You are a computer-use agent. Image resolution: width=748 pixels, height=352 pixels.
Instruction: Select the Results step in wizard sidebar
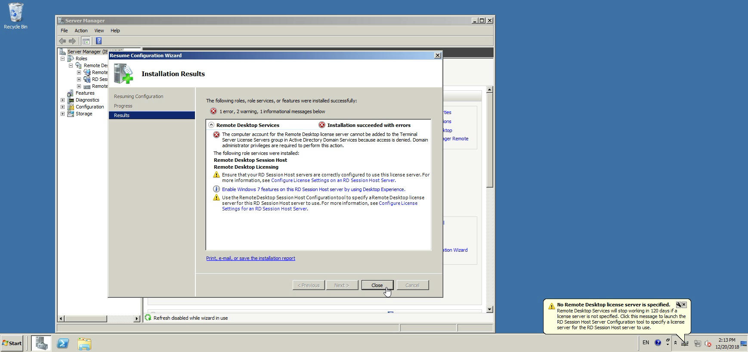[152, 115]
